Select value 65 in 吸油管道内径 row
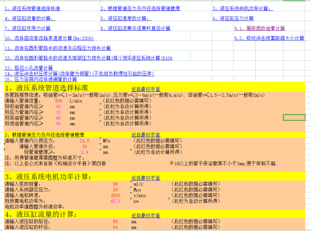The height and width of the screenshot is (231, 311). (58, 107)
